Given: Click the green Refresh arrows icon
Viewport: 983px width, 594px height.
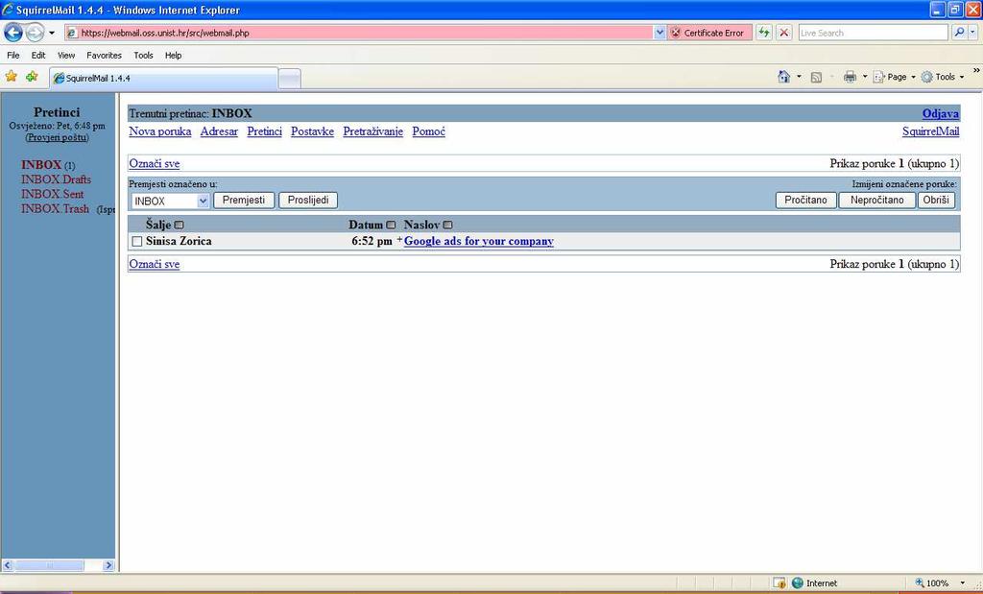Looking at the screenshot, I should coord(763,33).
